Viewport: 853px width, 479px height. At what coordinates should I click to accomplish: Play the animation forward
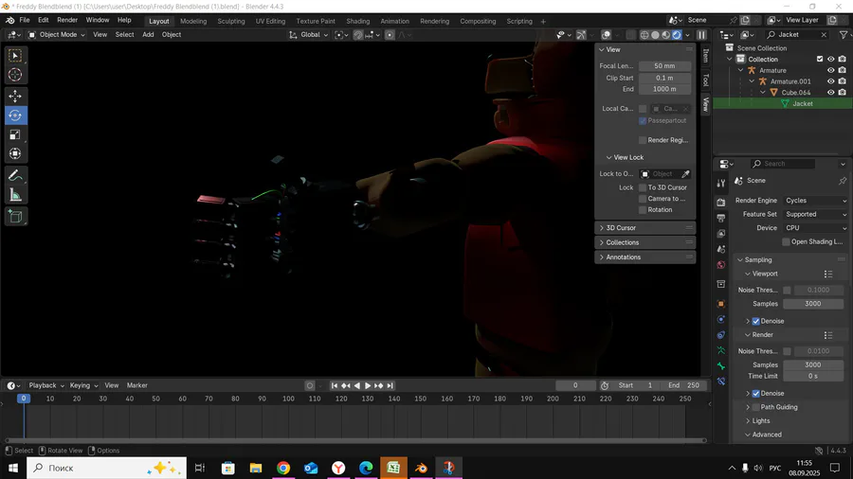(368, 385)
